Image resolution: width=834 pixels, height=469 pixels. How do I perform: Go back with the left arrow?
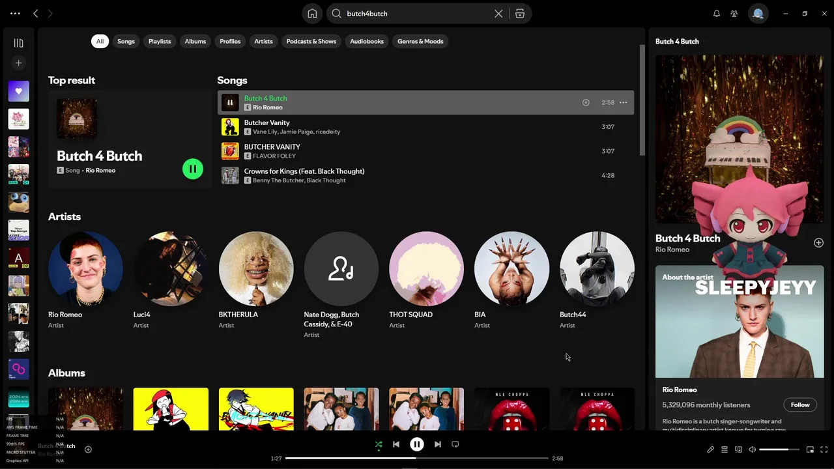point(36,14)
